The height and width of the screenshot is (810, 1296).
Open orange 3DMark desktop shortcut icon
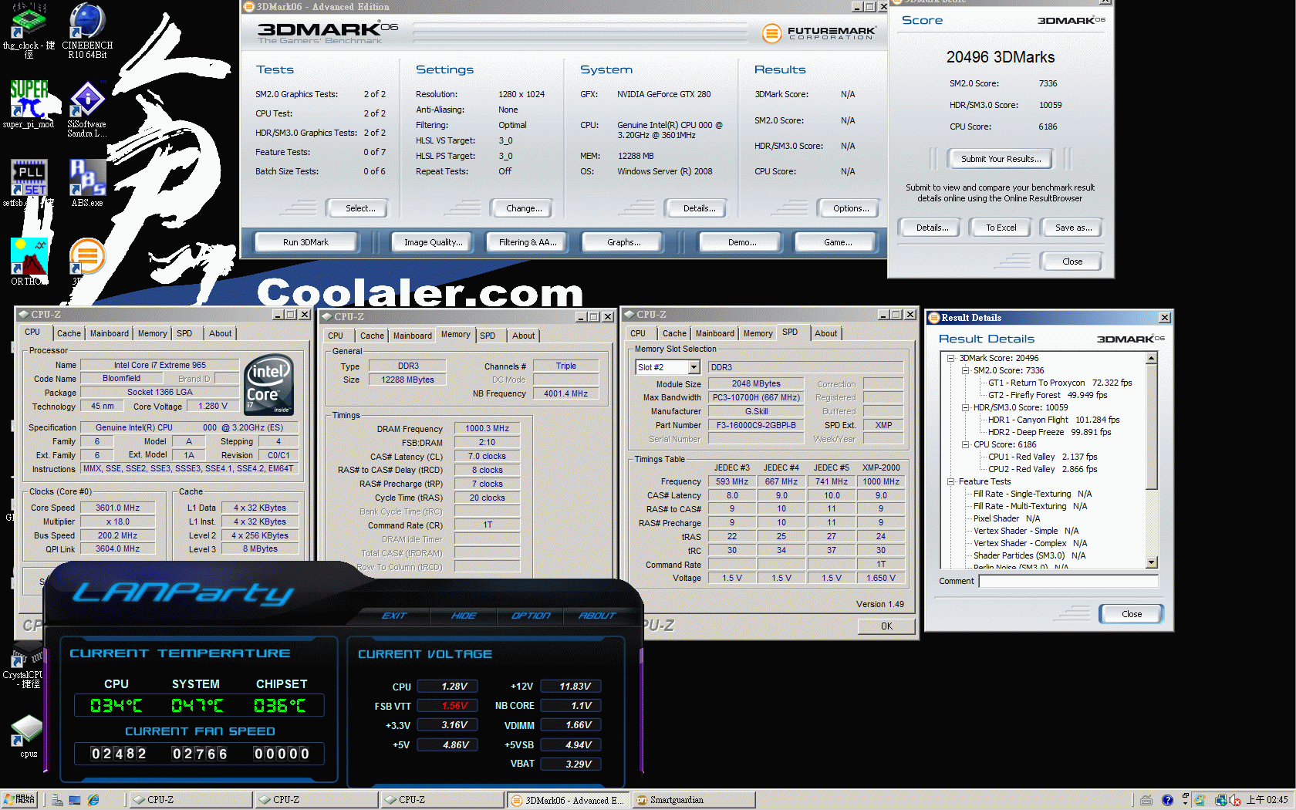[x=87, y=257]
